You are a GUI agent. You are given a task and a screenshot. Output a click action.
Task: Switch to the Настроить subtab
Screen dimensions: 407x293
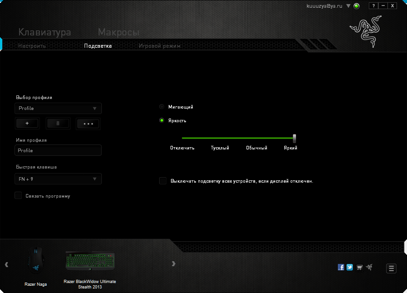pyautogui.click(x=32, y=46)
